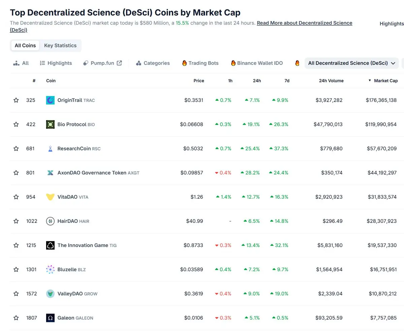
Task: Toggle the Highlights switch label
Action: point(392,24)
